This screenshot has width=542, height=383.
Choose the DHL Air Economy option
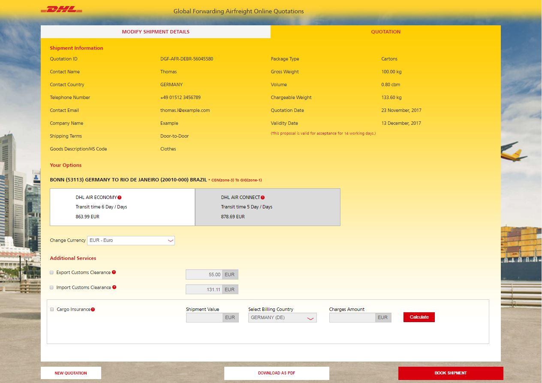click(x=123, y=207)
